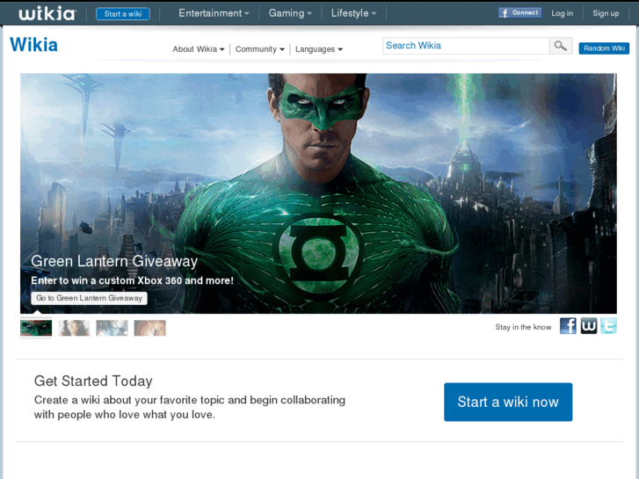Select the third slider thumbnail
The image size is (639, 479).
pyautogui.click(x=112, y=328)
